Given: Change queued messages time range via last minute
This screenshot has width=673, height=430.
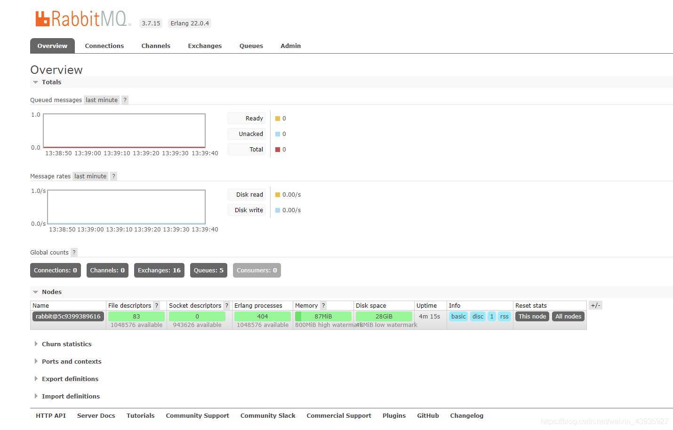Looking at the screenshot, I should pyautogui.click(x=101, y=100).
